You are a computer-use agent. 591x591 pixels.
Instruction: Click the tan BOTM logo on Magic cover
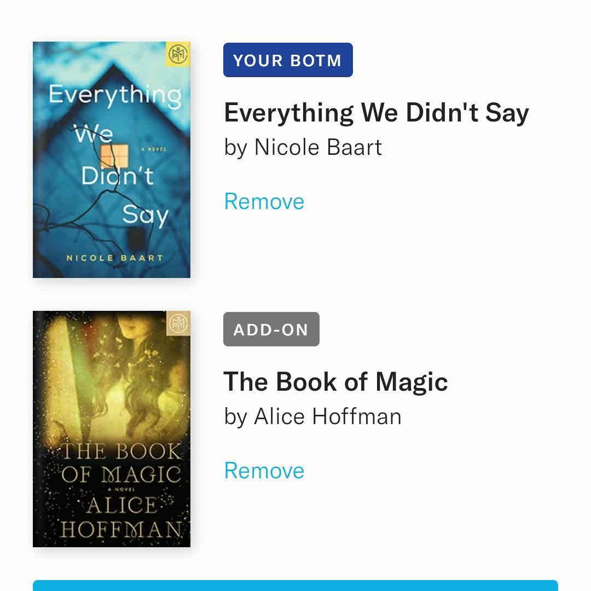[178, 323]
